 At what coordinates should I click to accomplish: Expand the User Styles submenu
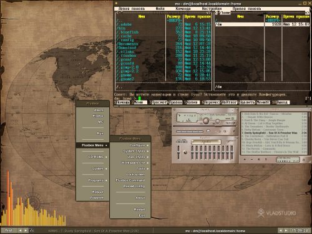click(130, 157)
